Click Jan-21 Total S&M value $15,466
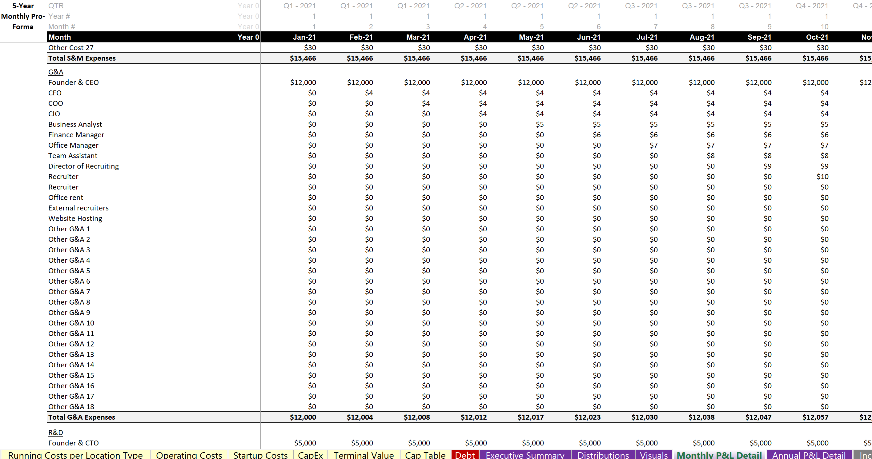The image size is (872, 459). click(303, 58)
